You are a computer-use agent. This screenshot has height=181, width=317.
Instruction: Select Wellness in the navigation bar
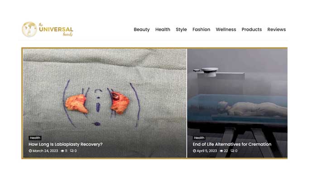click(x=226, y=29)
